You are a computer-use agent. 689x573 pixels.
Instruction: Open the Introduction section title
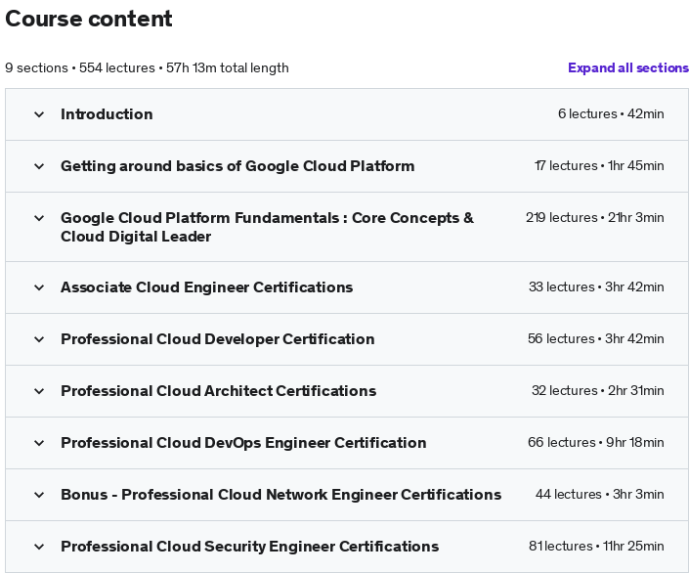[x=107, y=114]
